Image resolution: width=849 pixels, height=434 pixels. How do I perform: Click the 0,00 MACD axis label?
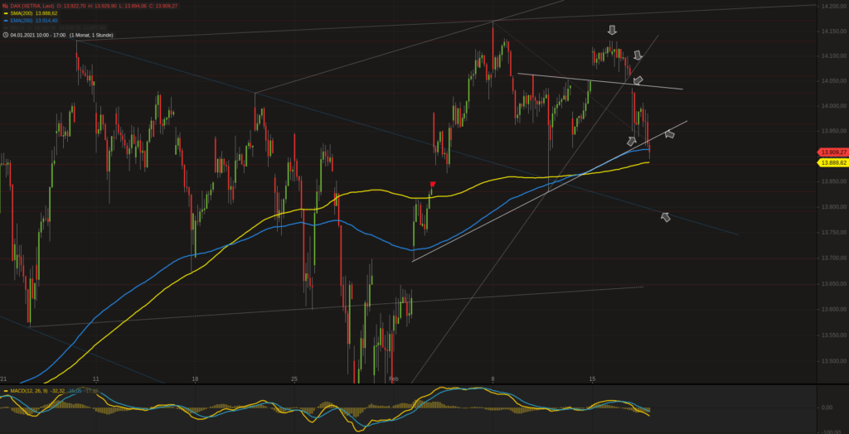(827, 407)
